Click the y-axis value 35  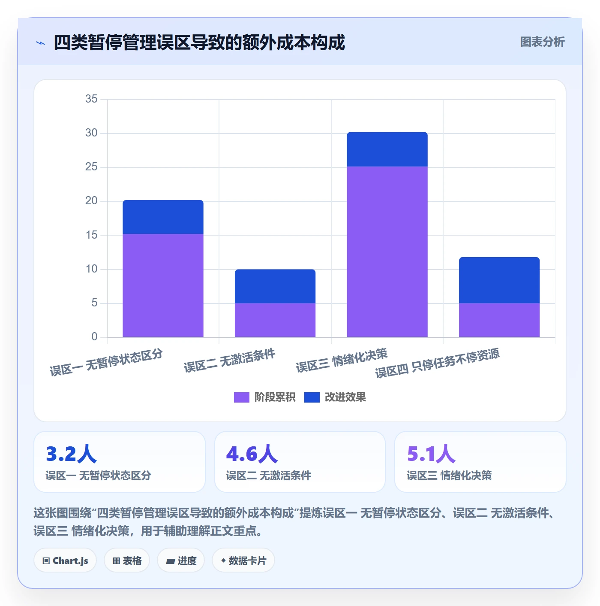[x=91, y=99]
